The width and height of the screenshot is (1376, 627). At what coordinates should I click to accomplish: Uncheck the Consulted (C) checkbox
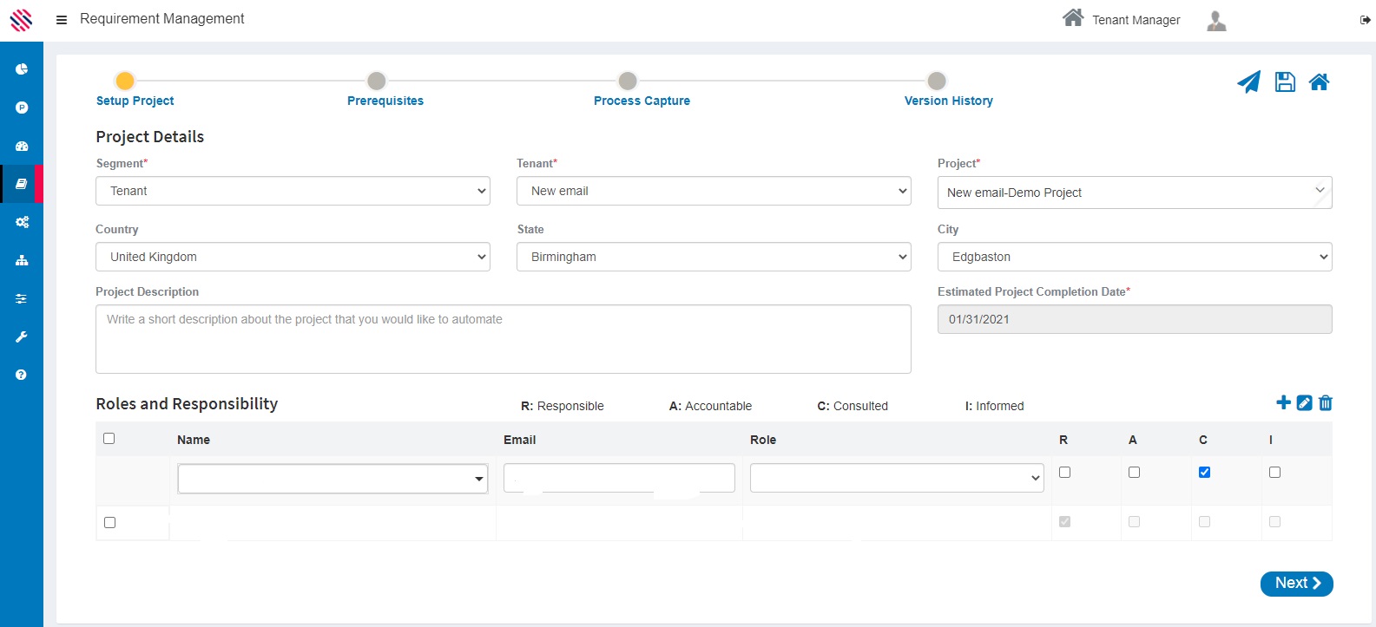tap(1204, 473)
